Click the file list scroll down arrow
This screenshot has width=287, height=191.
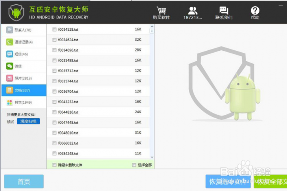click(x=152, y=157)
